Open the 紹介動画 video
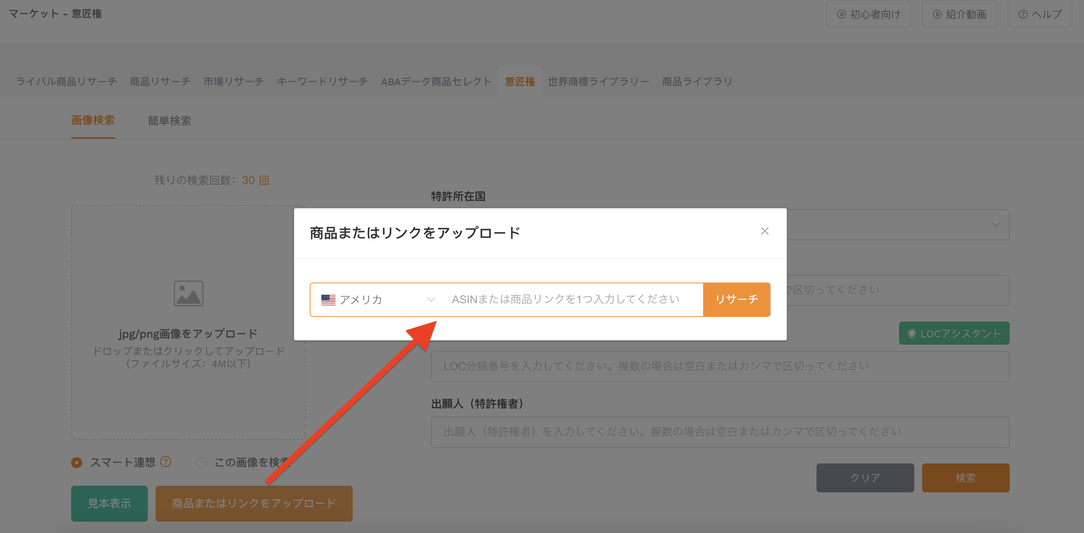Viewport: 1084px width, 533px height. [x=959, y=14]
